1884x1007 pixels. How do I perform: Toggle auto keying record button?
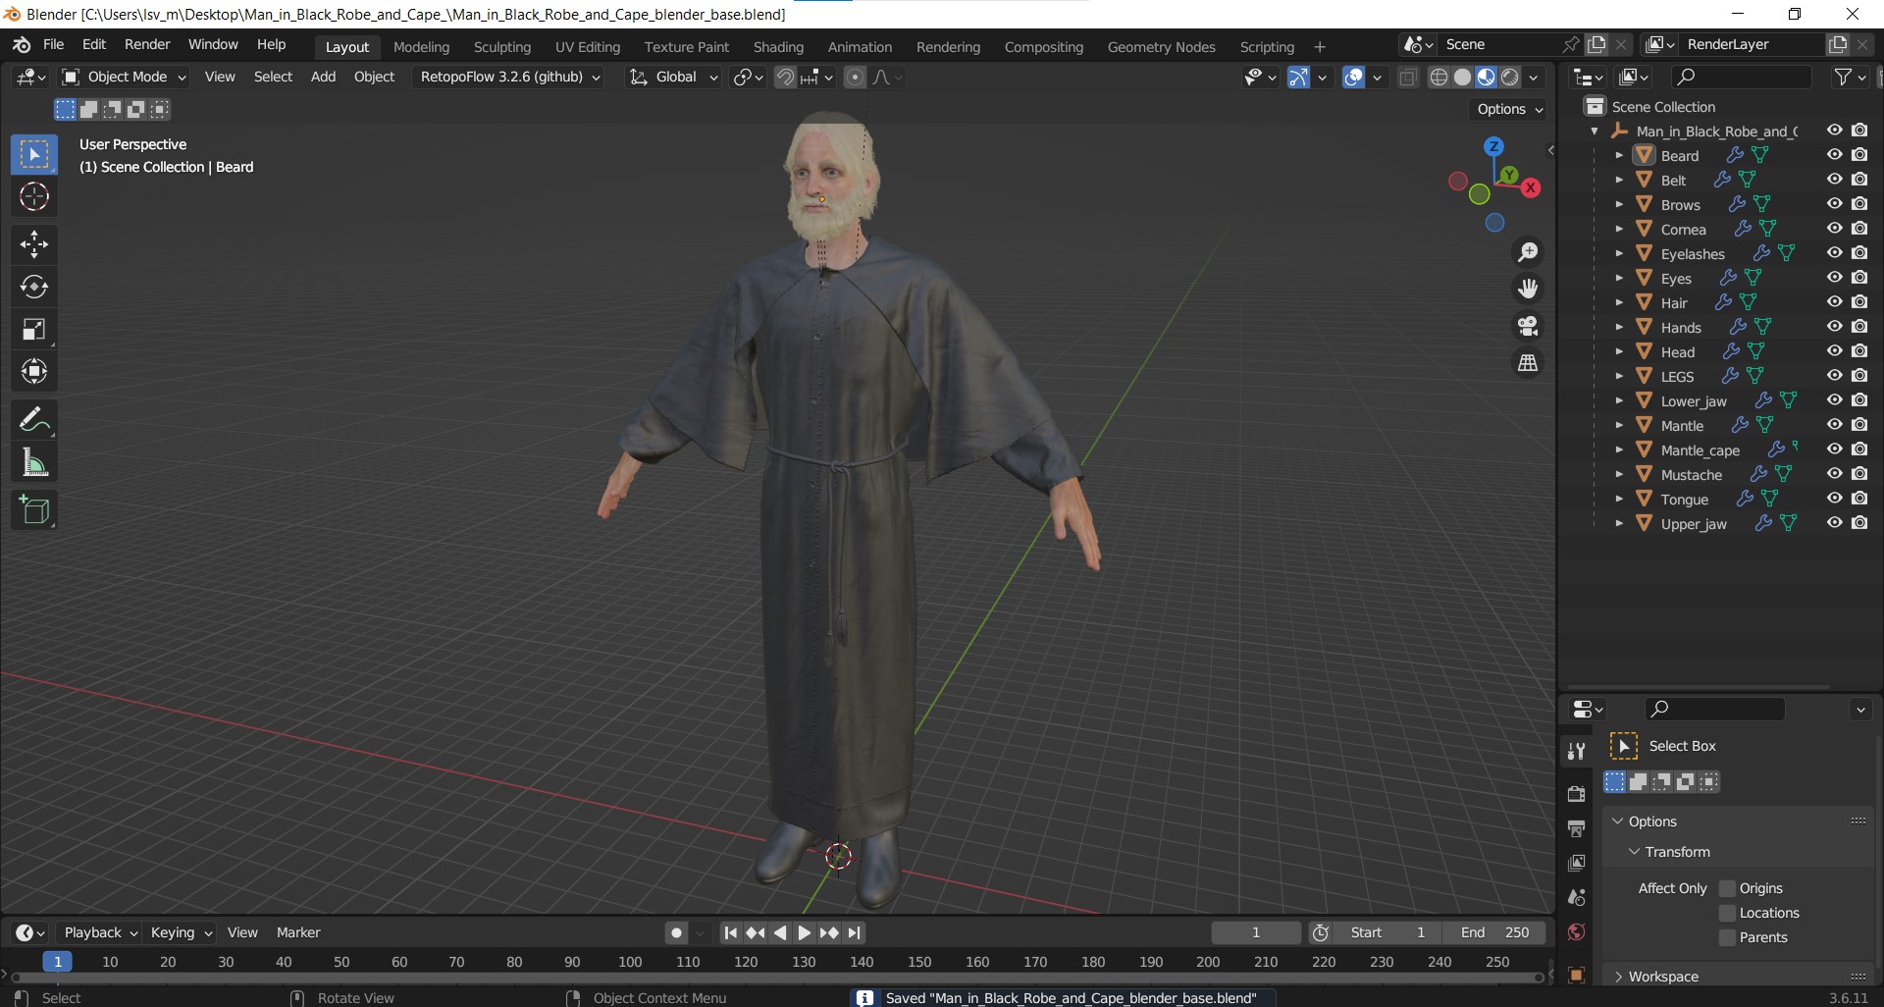click(676, 933)
